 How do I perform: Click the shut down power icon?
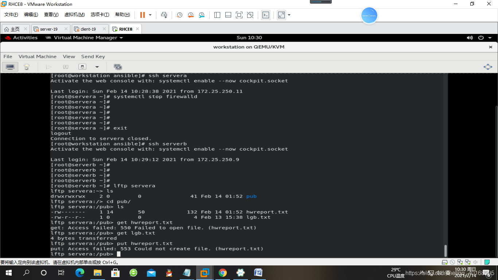(x=83, y=67)
